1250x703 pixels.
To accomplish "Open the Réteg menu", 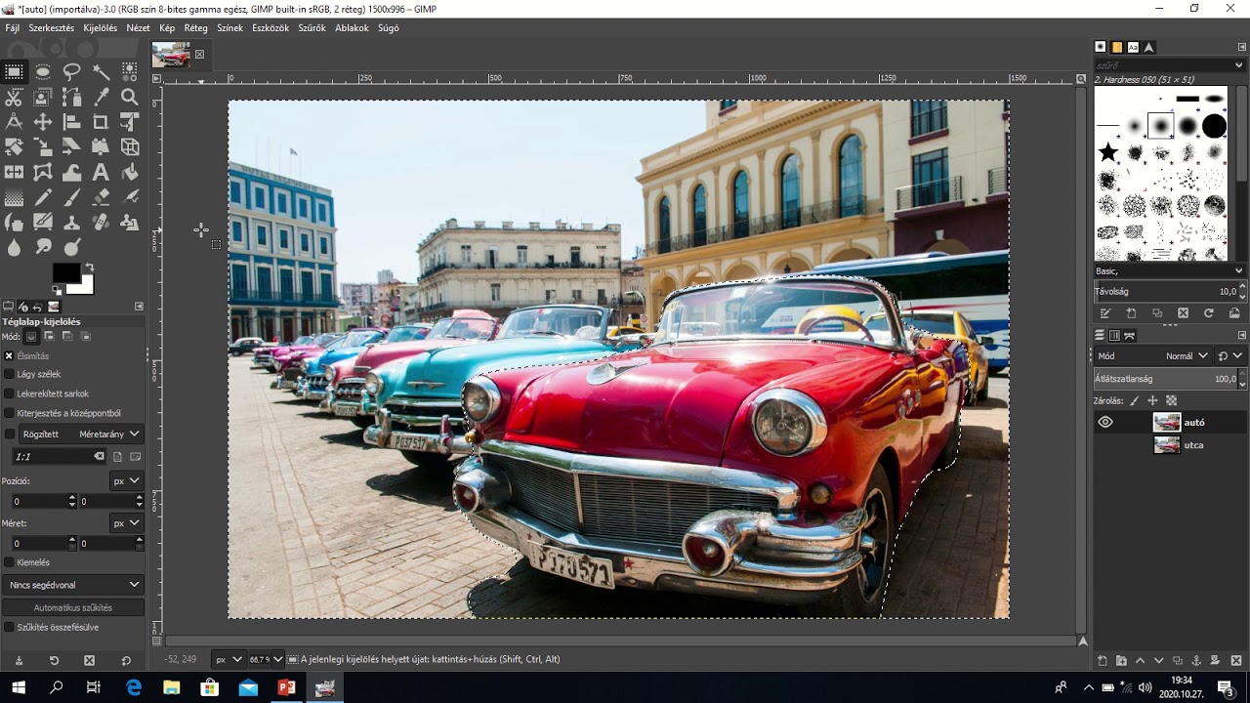I will [x=195, y=28].
